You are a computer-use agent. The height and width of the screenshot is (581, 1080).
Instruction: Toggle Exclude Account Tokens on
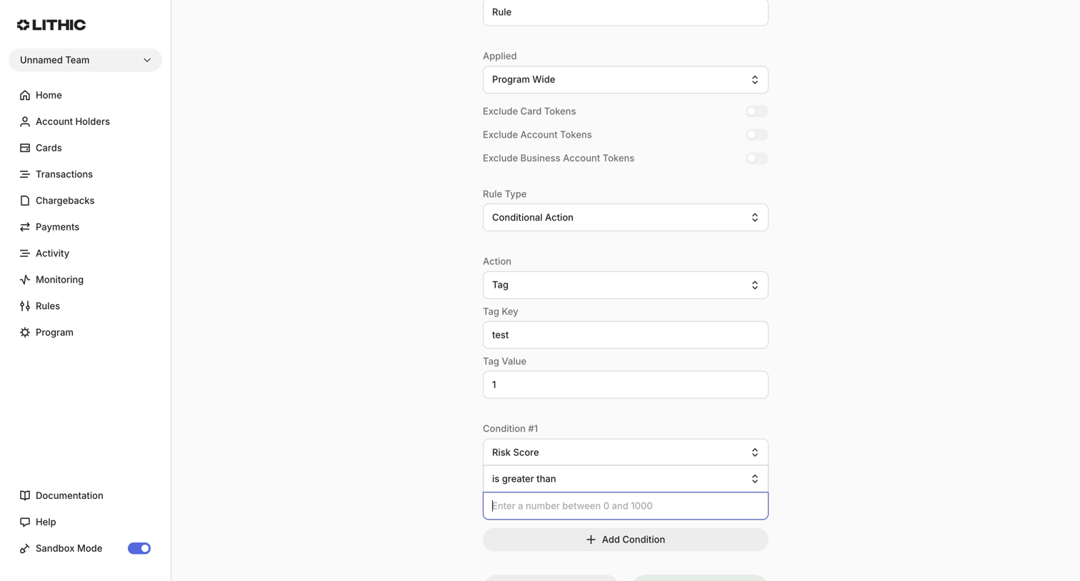[756, 135]
